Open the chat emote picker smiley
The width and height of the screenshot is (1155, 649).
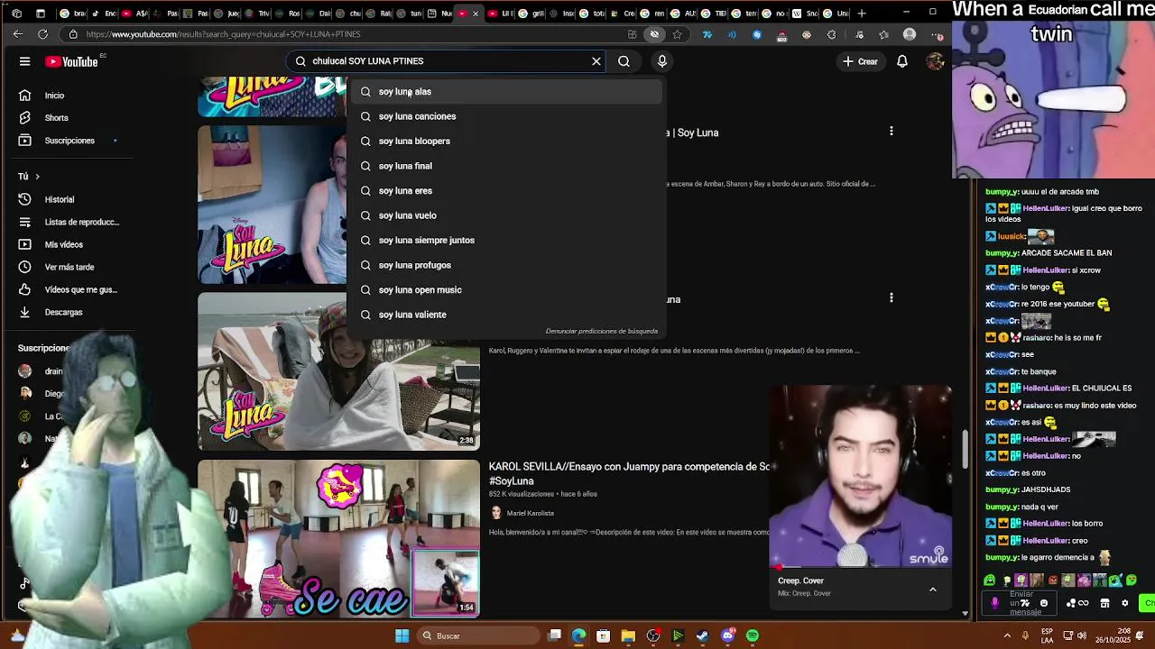[1044, 603]
